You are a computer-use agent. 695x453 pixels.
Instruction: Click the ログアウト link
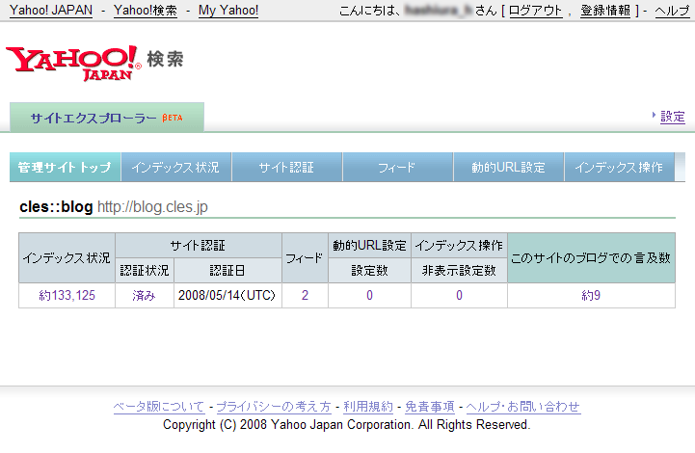(x=535, y=11)
